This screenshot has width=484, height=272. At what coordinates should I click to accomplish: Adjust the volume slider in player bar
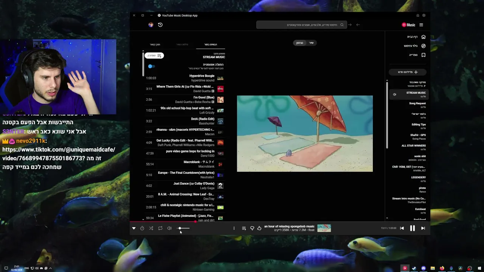point(184,228)
